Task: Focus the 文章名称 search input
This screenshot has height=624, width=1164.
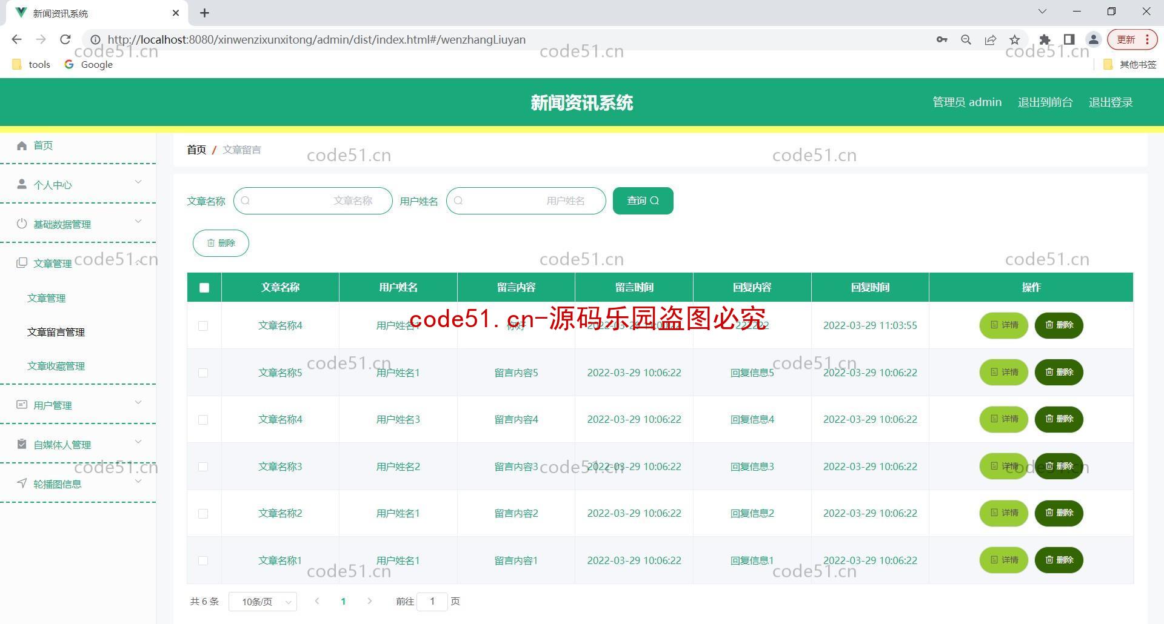Action: click(313, 201)
